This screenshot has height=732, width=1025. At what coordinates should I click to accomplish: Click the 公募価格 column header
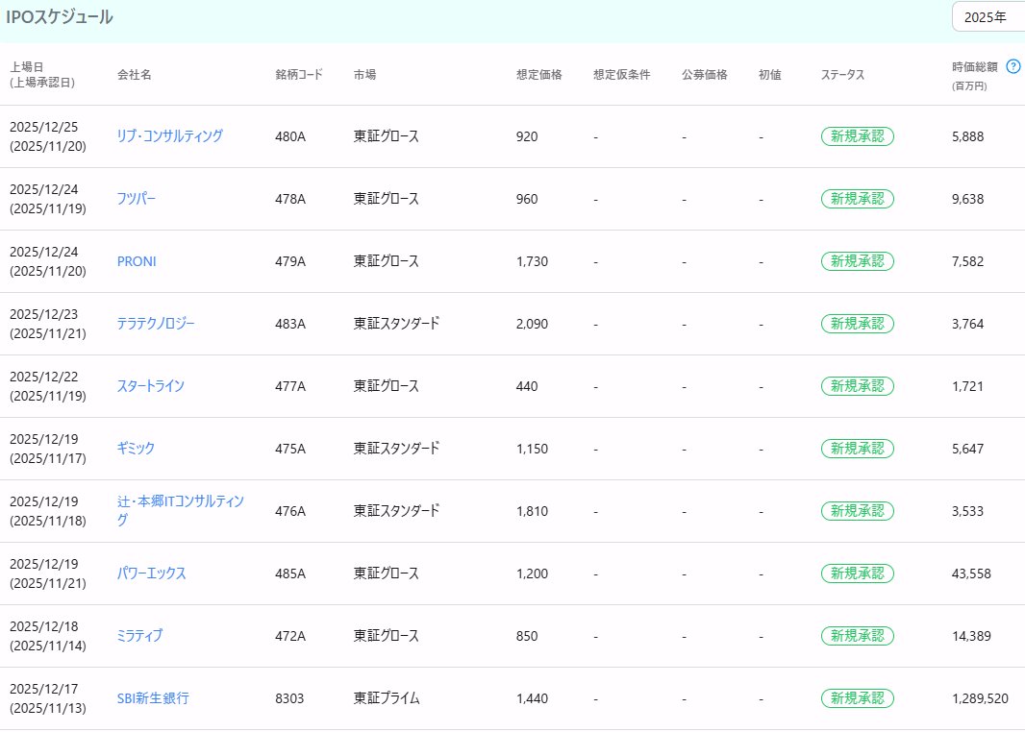[x=705, y=74]
